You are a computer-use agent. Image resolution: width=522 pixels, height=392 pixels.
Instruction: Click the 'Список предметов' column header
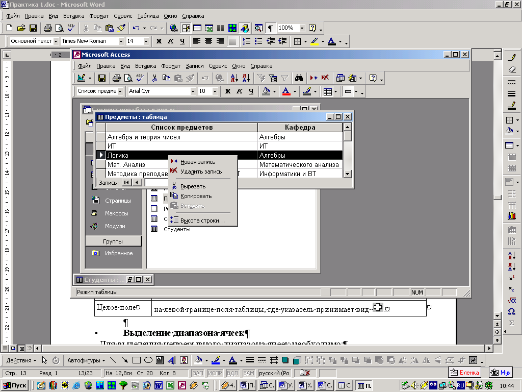coord(182,127)
